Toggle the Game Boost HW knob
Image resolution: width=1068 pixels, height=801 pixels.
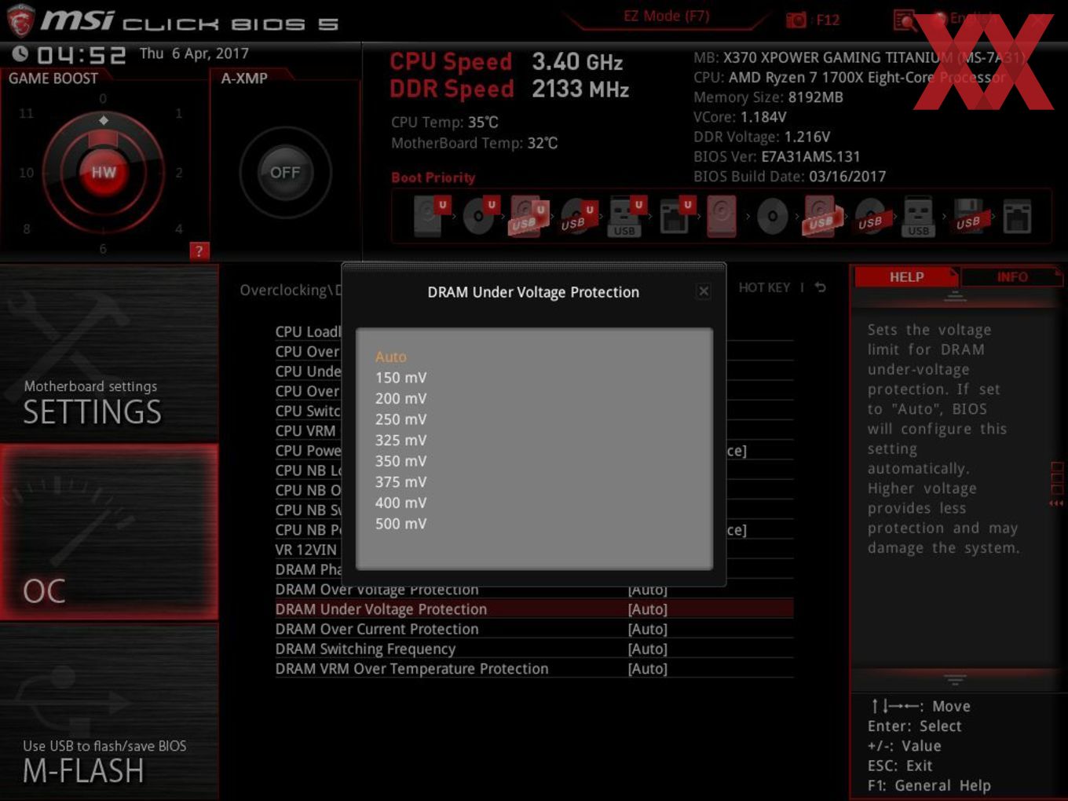tap(104, 172)
